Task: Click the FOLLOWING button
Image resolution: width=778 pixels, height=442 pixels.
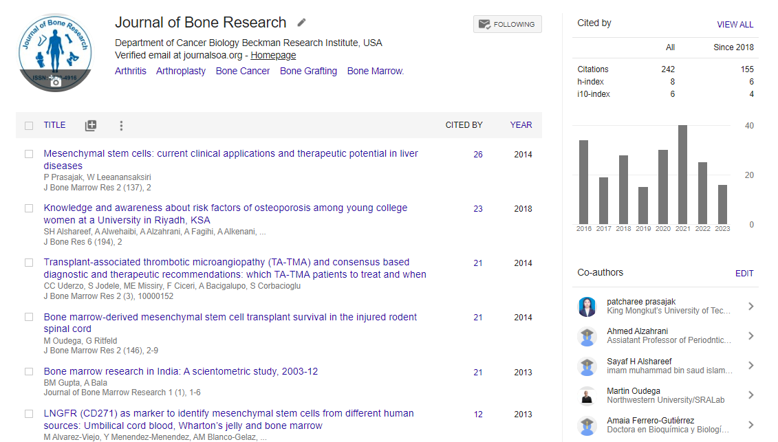Action: 507,24
